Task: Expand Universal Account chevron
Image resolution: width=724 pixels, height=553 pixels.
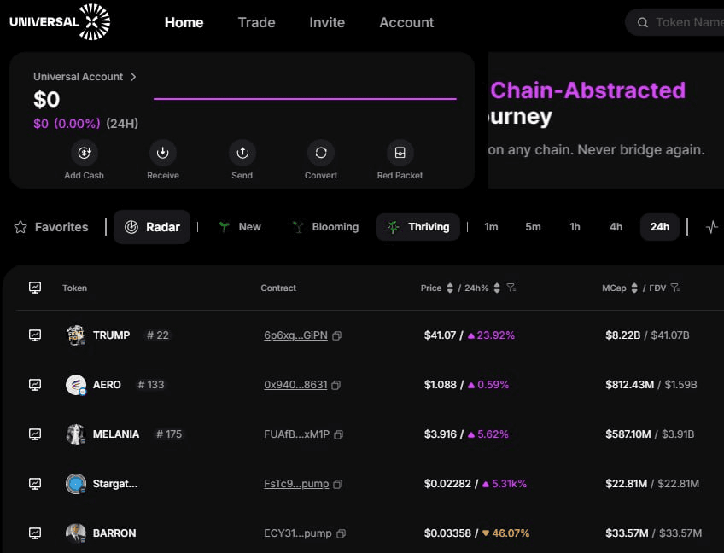Action: coord(133,77)
